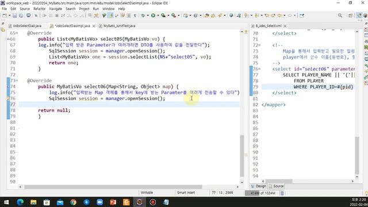This screenshot has height=207, width=368.
Task: Click the Java editor vertical scrollbar thumb
Action: pyautogui.click(x=242, y=156)
